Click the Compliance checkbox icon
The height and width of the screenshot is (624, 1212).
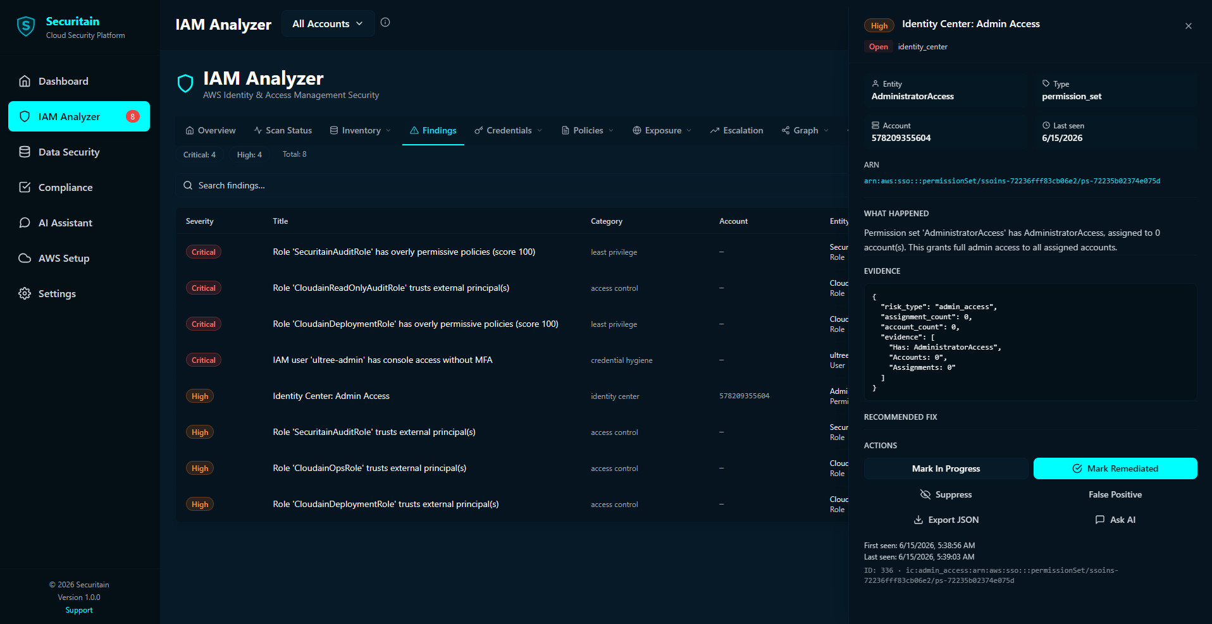tap(25, 187)
